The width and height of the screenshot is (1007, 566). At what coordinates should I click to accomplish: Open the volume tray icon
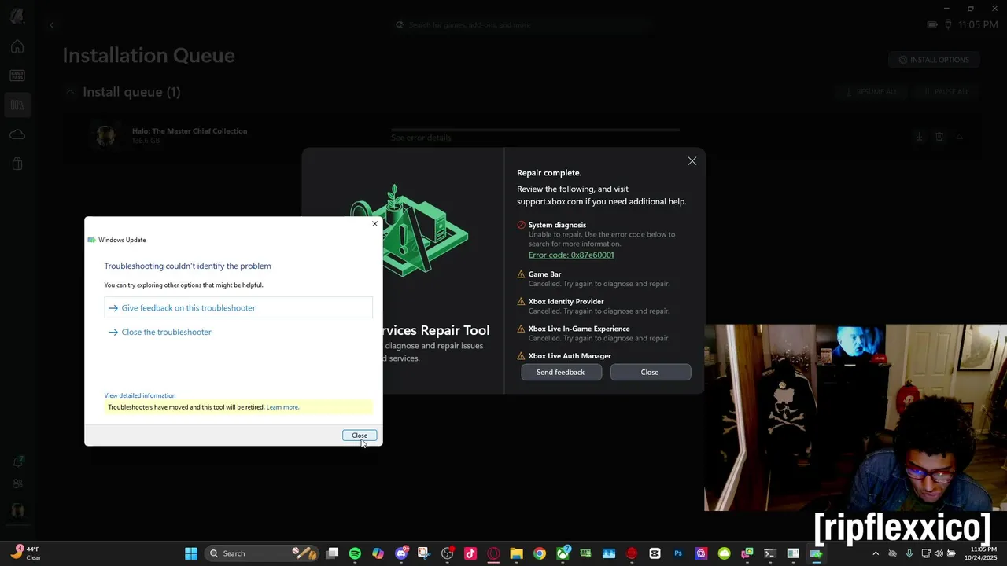tap(938, 553)
